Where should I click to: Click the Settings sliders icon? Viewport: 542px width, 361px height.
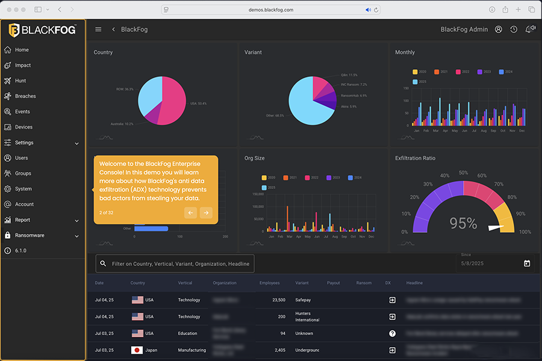pos(8,143)
